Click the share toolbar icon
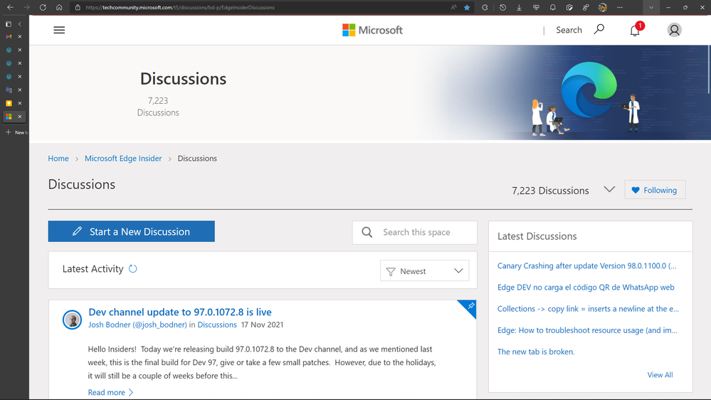The image size is (711, 400). coord(586,7)
